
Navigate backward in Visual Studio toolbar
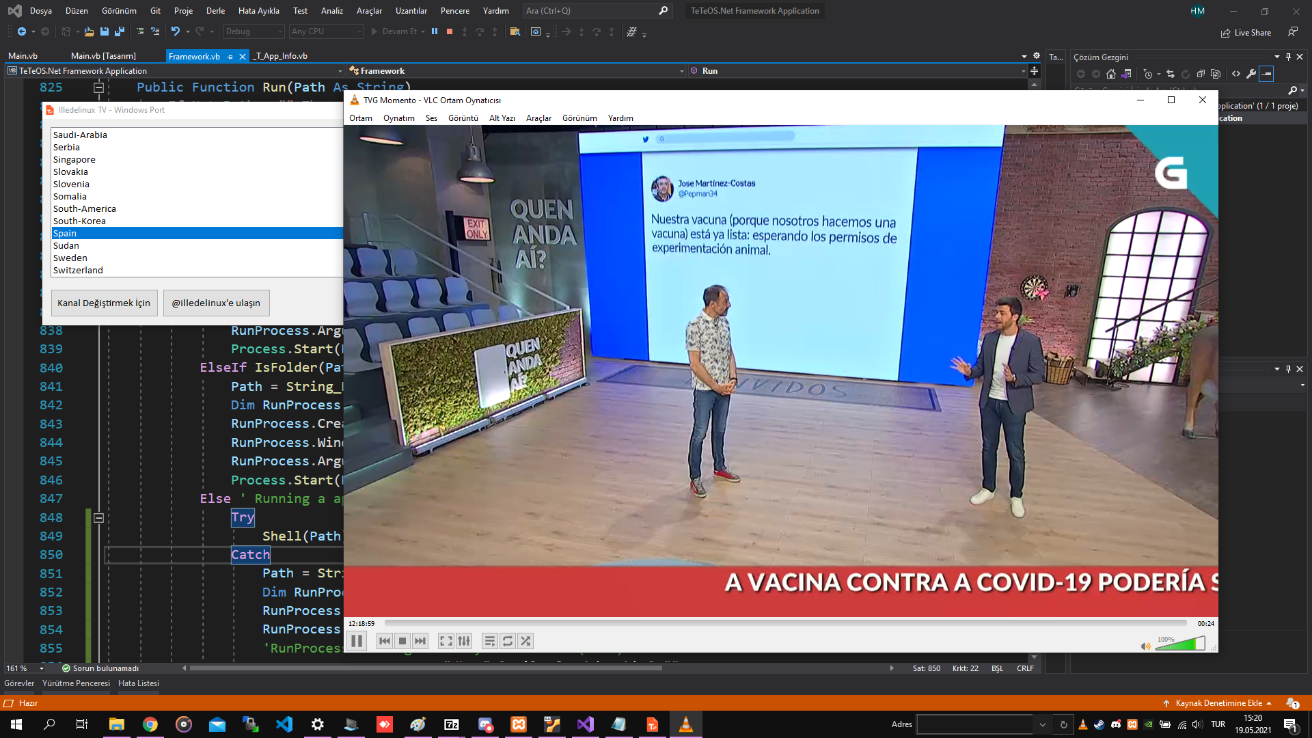[x=22, y=31]
